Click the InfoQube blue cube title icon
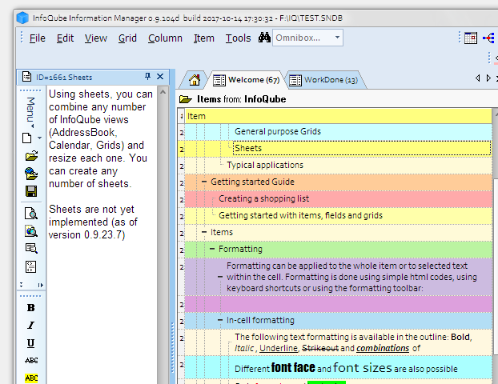This screenshot has height=384, width=498. [22, 18]
